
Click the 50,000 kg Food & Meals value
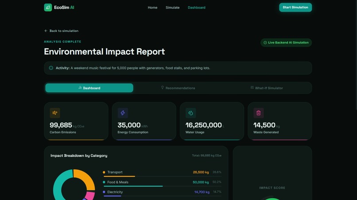pos(201,182)
